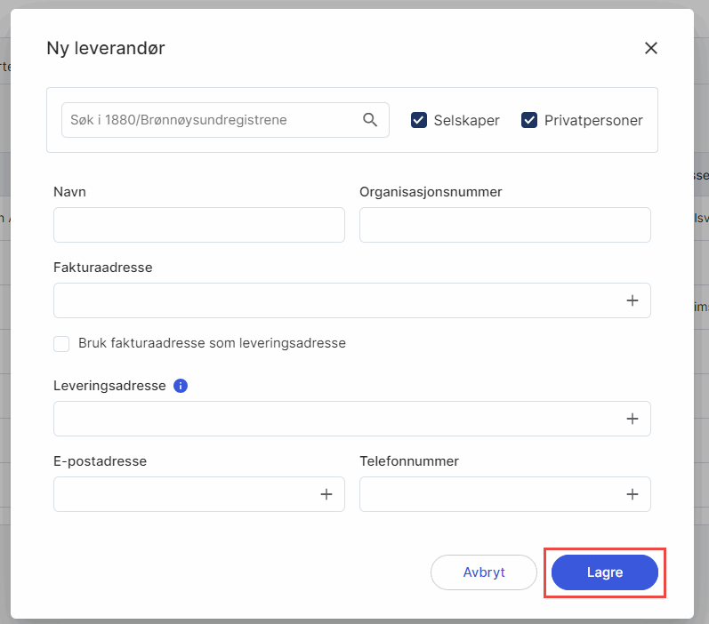Uncheck the Selskaper checkbox

pos(419,120)
